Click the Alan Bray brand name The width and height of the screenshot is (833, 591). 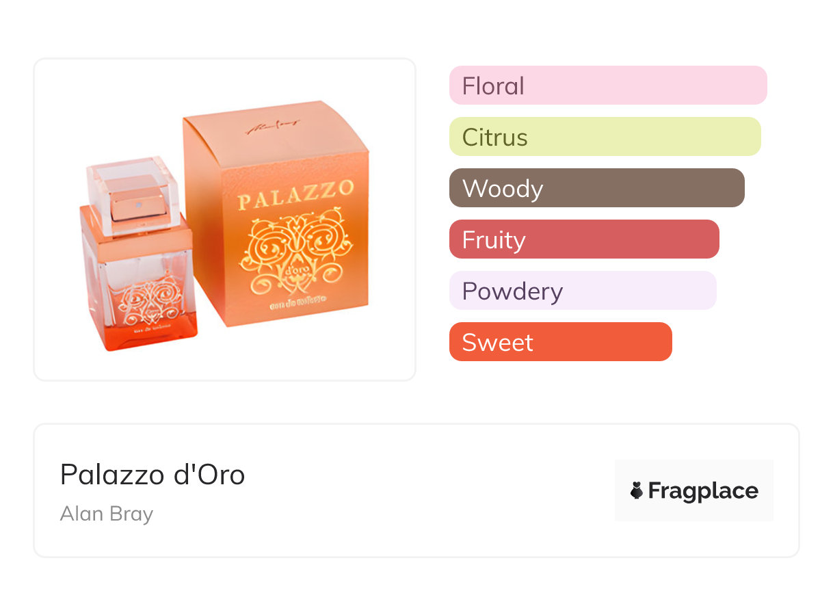point(107,514)
